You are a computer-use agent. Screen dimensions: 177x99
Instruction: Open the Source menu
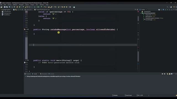coord(9,5)
